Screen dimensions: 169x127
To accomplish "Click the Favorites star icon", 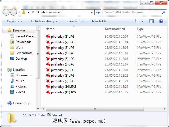I will (x=9, y=30).
